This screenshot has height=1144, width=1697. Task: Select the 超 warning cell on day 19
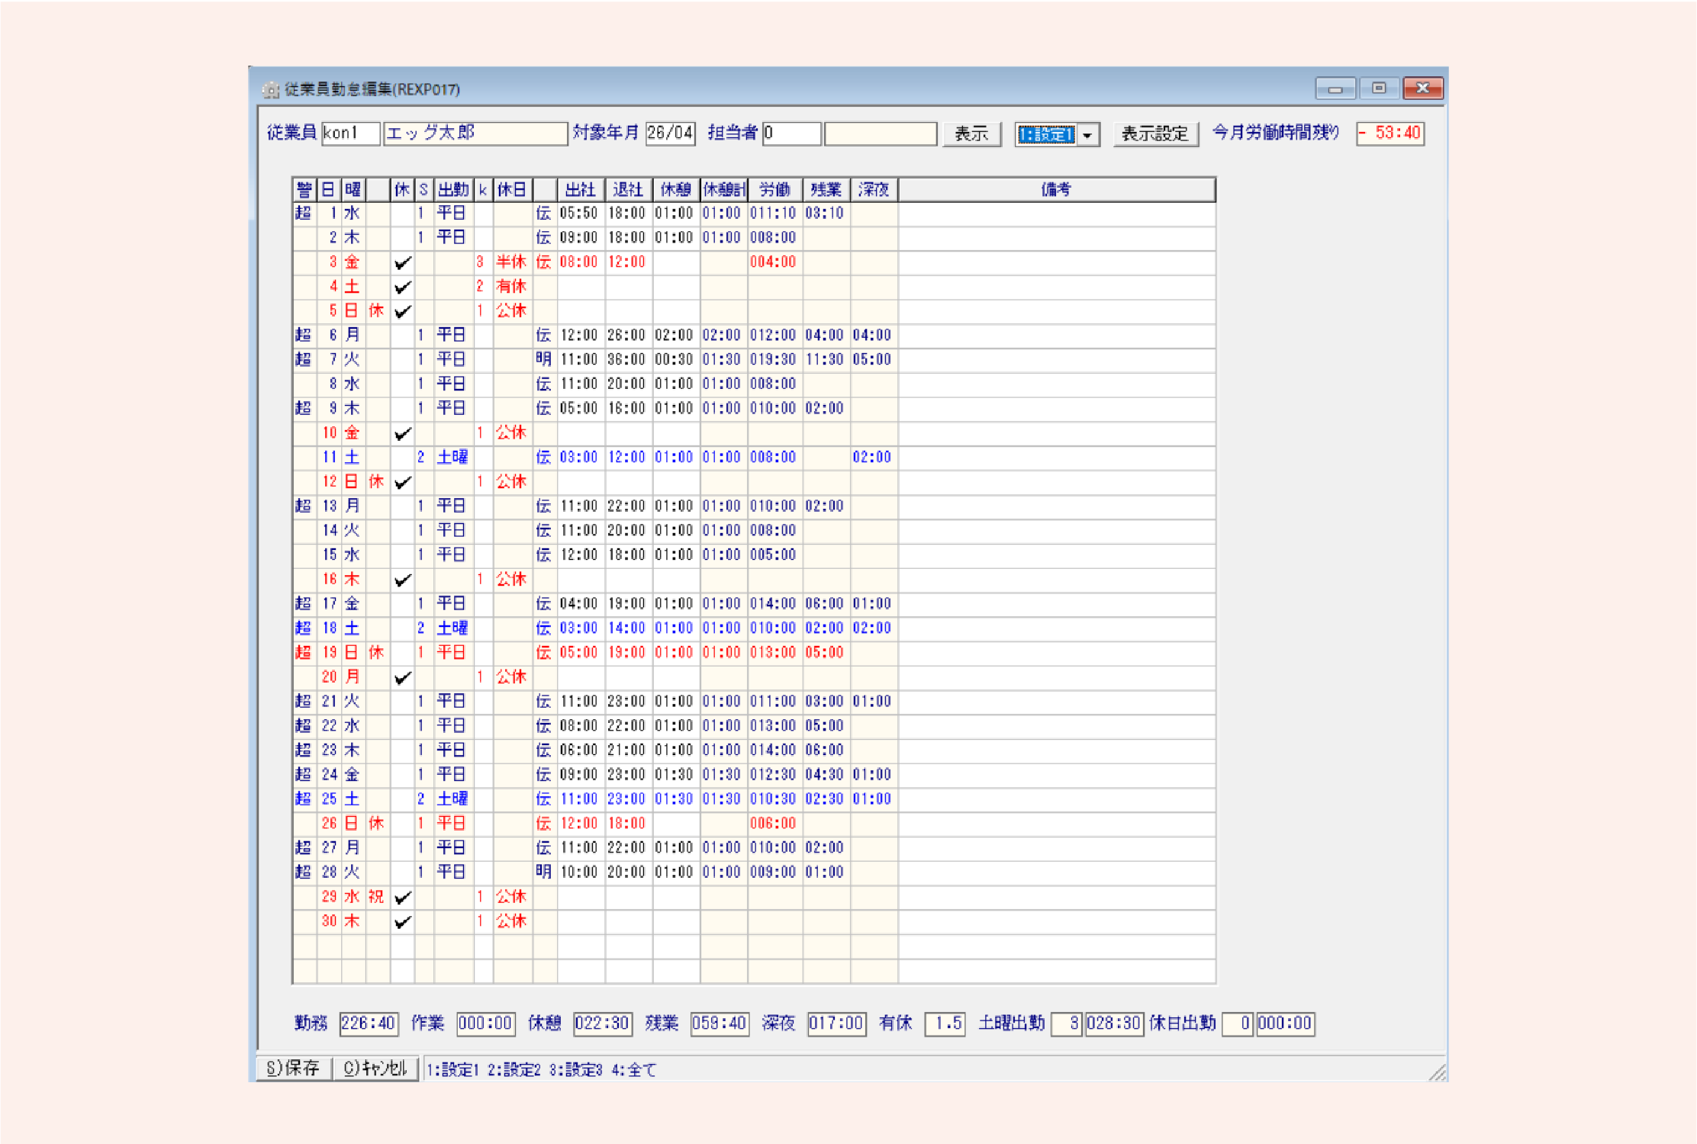point(304,653)
